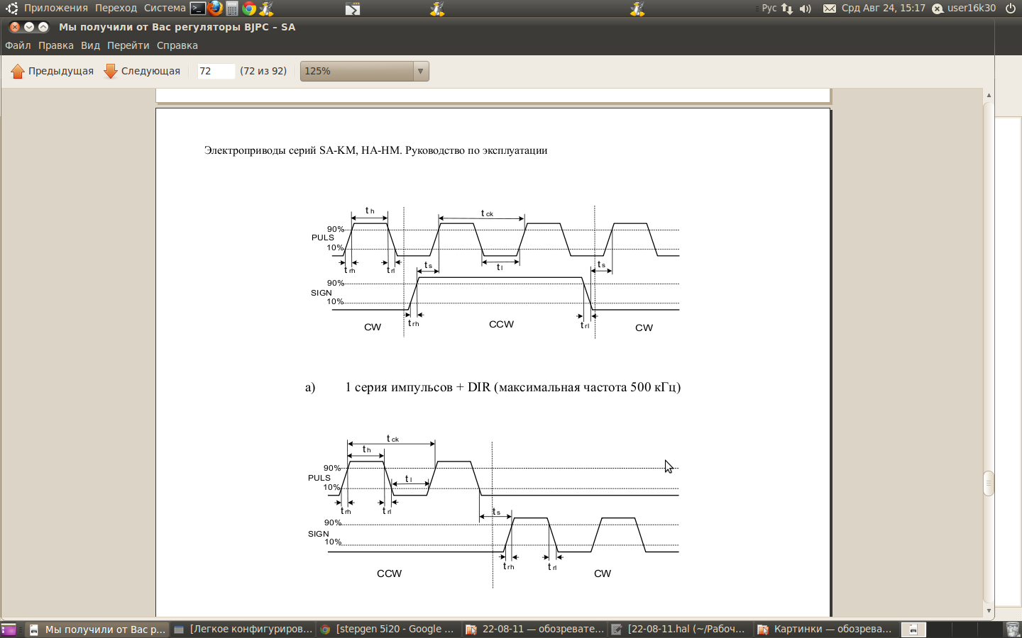Click the network connection indicator

[787, 9]
